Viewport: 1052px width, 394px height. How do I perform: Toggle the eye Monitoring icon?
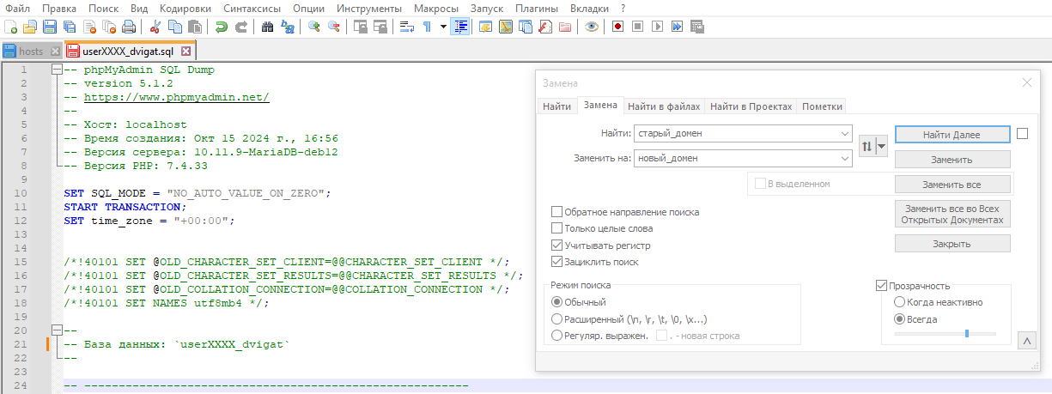pyautogui.click(x=591, y=27)
